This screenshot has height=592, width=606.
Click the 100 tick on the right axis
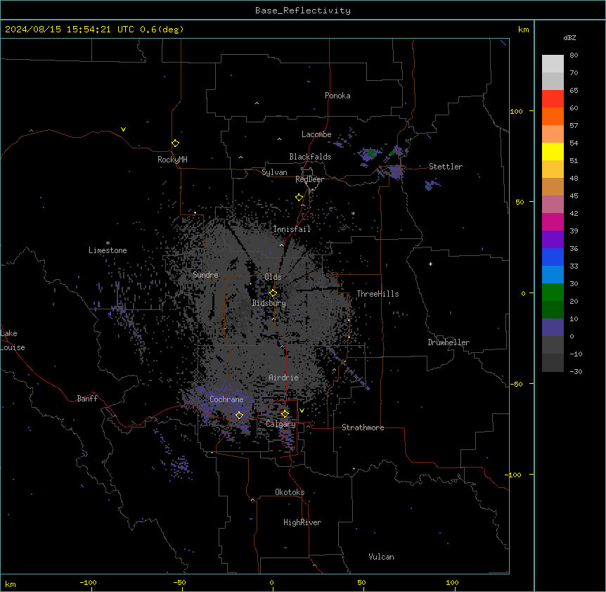(516, 111)
